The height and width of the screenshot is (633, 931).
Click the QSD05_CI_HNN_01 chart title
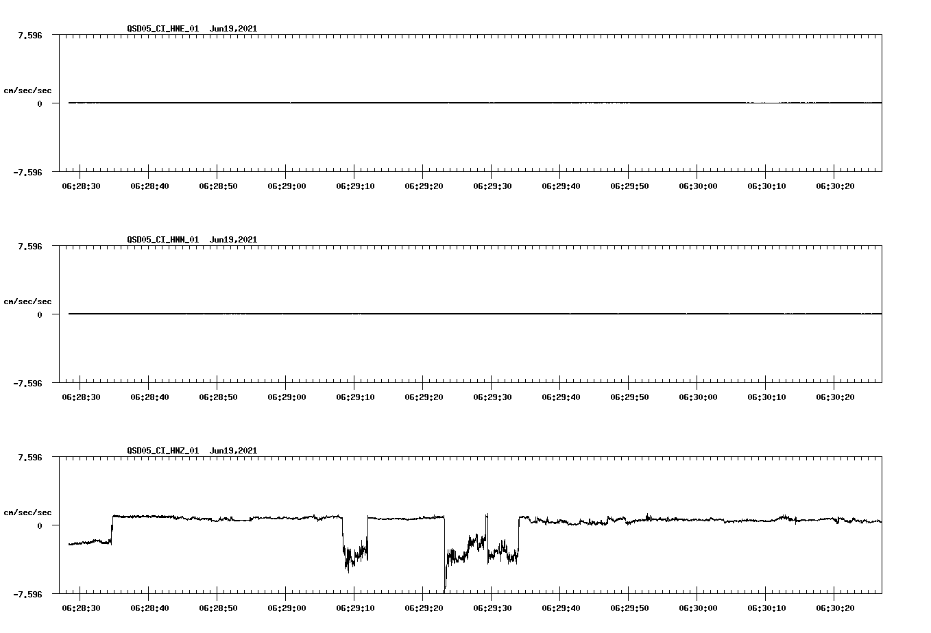pos(192,240)
